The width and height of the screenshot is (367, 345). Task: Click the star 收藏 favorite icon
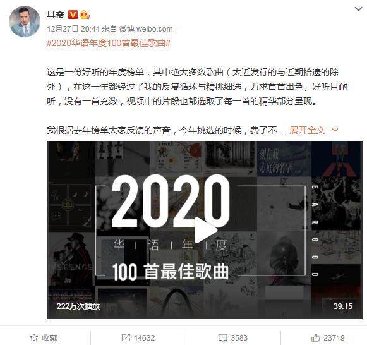[x=34, y=338]
